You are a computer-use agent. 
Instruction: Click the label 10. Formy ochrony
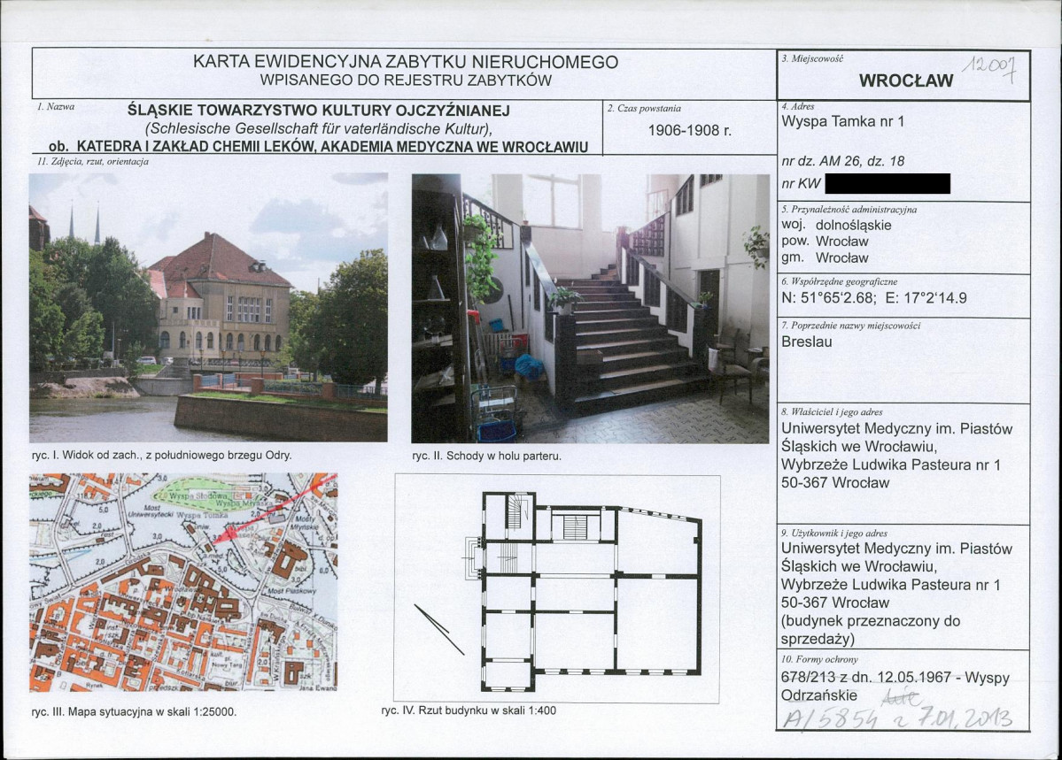[819, 659]
